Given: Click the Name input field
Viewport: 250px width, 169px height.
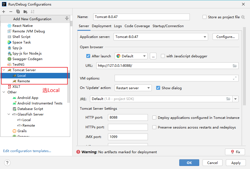Looking at the screenshot, I should [x=142, y=17].
